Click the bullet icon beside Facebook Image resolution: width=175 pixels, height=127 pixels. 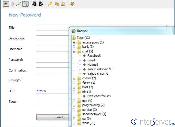(x=84, y=56)
